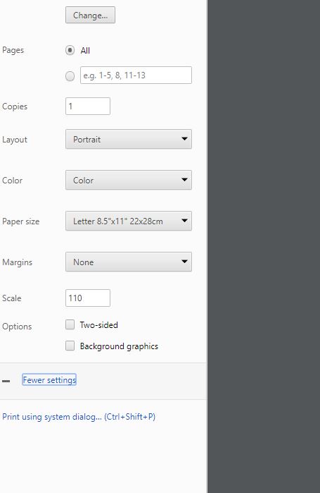Collapse options with Fewer settings link

tap(49, 380)
